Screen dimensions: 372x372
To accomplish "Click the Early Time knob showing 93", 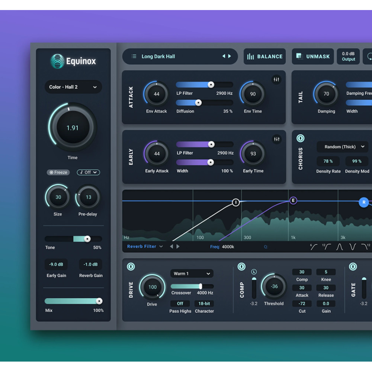I will tap(253, 154).
